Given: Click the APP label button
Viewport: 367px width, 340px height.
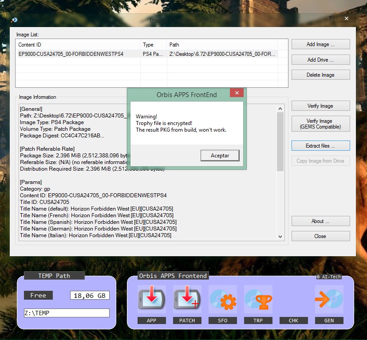Looking at the screenshot, I should tap(152, 320).
